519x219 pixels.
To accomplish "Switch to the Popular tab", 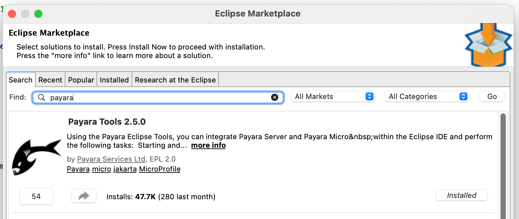I will pyautogui.click(x=81, y=80).
